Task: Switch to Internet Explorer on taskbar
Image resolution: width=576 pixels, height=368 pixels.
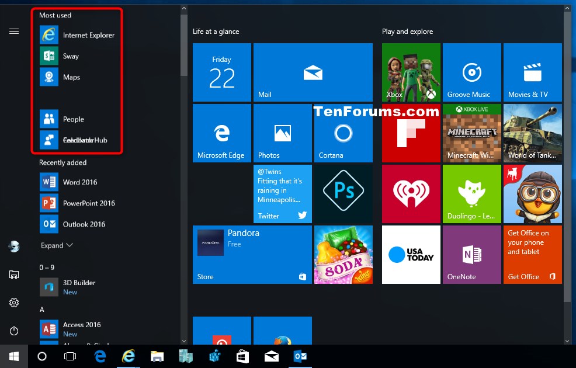Action: tap(128, 356)
